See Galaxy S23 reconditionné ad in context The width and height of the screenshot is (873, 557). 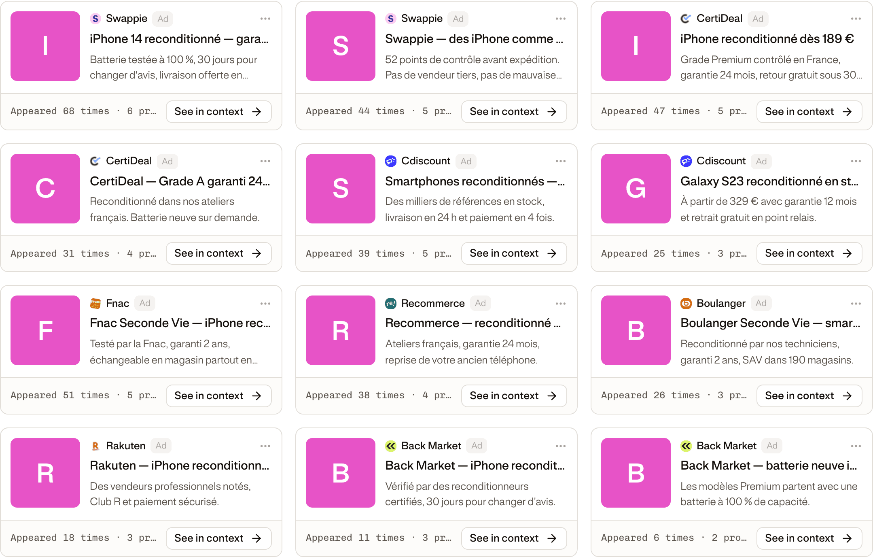click(x=809, y=253)
